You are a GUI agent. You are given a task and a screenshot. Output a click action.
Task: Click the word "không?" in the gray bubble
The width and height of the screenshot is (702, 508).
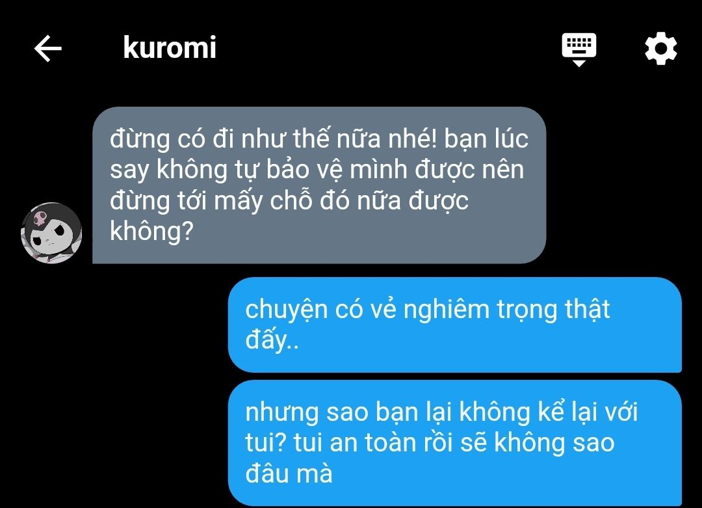151,232
